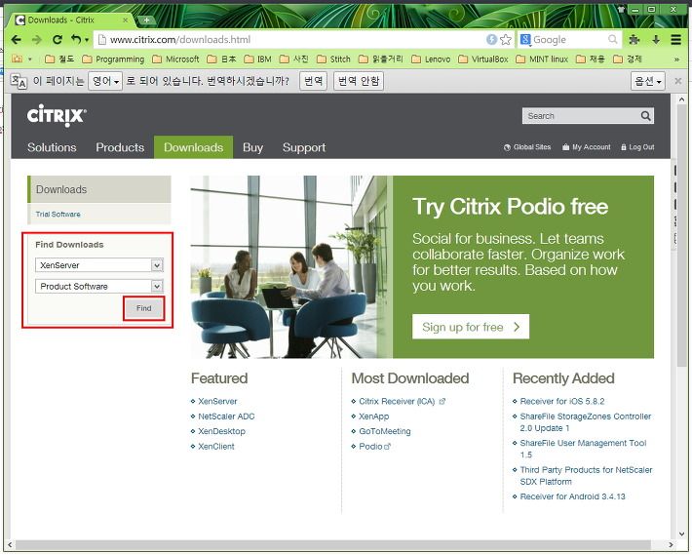
Task: Open a new tab with the plus button
Action: (x=146, y=20)
